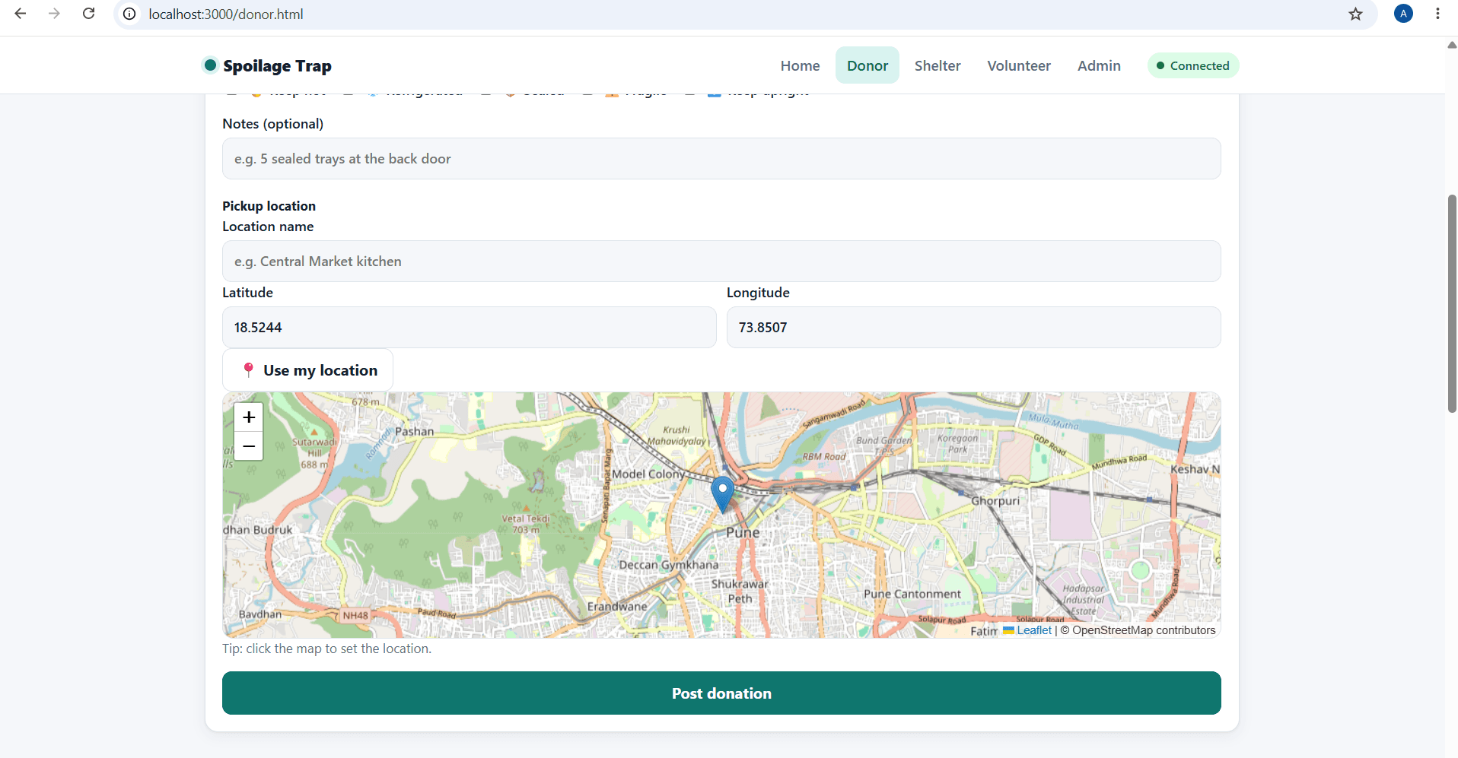Click the browser address bar URL
Screen dimensions: 1458x758
click(226, 14)
